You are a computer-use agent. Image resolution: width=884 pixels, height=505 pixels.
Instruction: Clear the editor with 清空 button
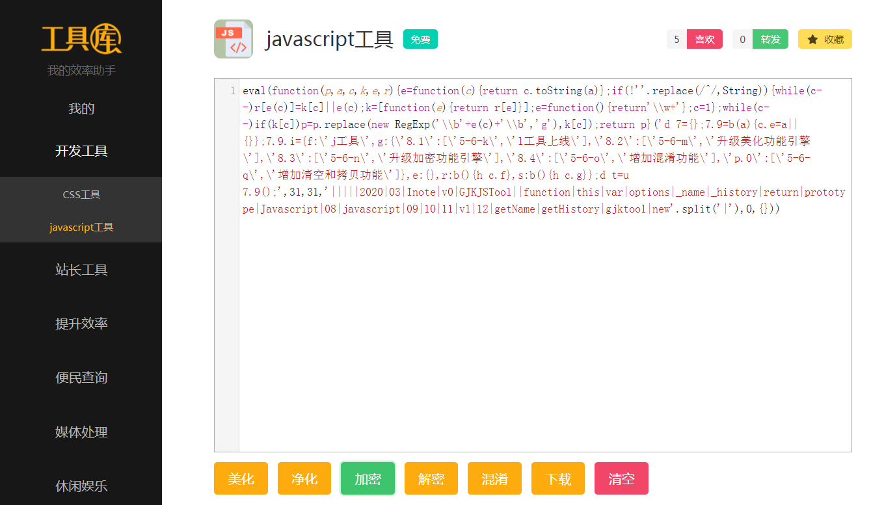(621, 479)
